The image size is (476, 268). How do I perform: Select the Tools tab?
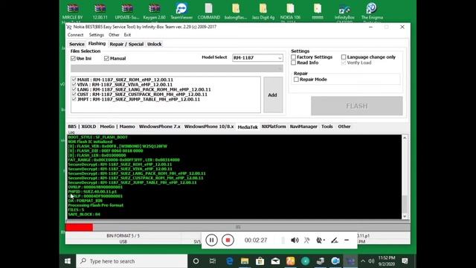[x=327, y=127]
